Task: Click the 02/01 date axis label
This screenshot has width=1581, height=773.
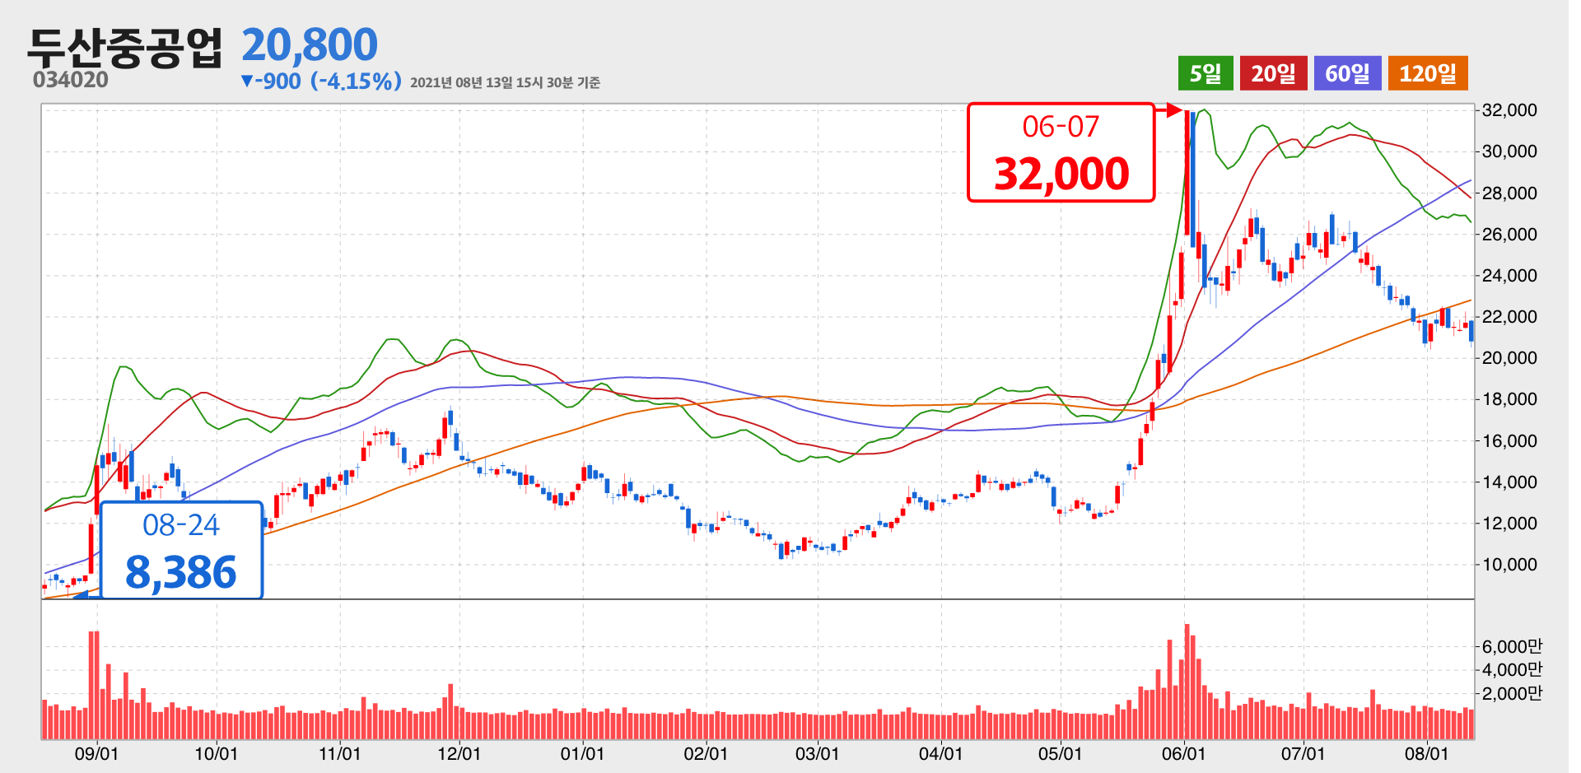Action: point(706,753)
